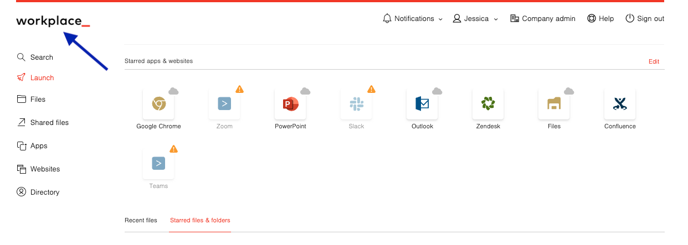Image resolution: width=688 pixels, height=245 pixels.
Task: Expand the Jessica user dropdown arrow
Action: [496, 19]
